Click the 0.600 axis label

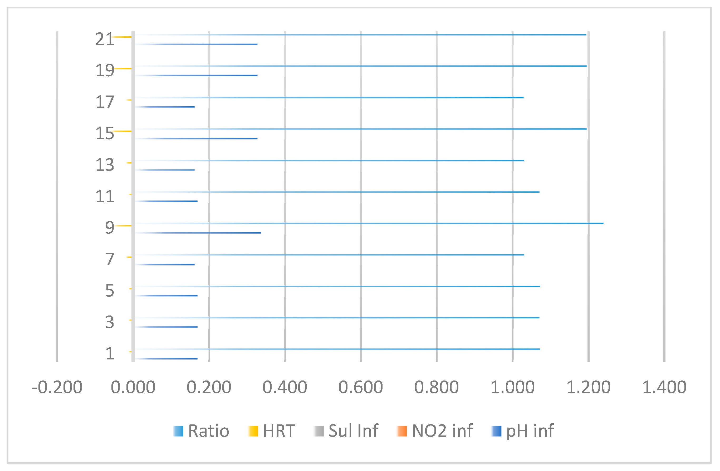click(x=361, y=387)
